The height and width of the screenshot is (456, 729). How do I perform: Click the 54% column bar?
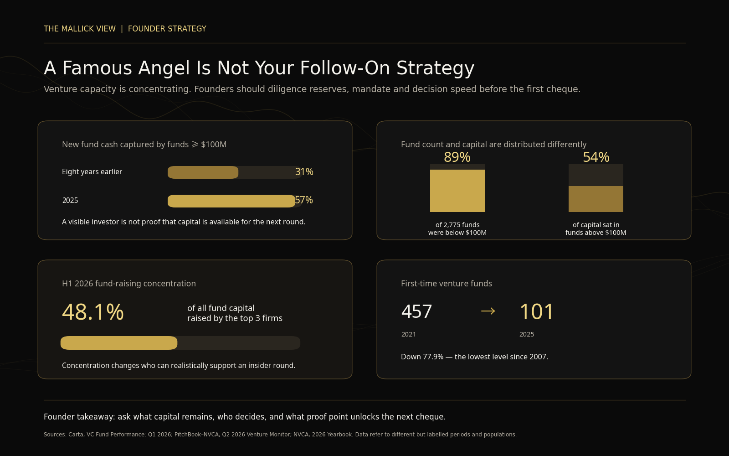tap(596, 188)
